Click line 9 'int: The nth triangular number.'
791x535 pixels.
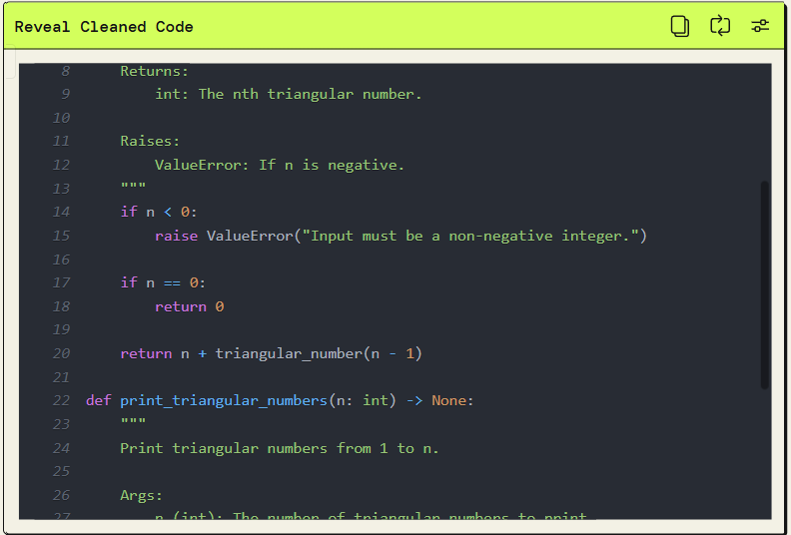click(288, 94)
